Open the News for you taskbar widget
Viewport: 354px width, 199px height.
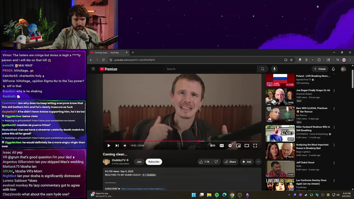[x=101, y=195]
